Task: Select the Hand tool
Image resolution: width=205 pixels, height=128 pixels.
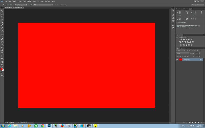Action: coord(2,62)
